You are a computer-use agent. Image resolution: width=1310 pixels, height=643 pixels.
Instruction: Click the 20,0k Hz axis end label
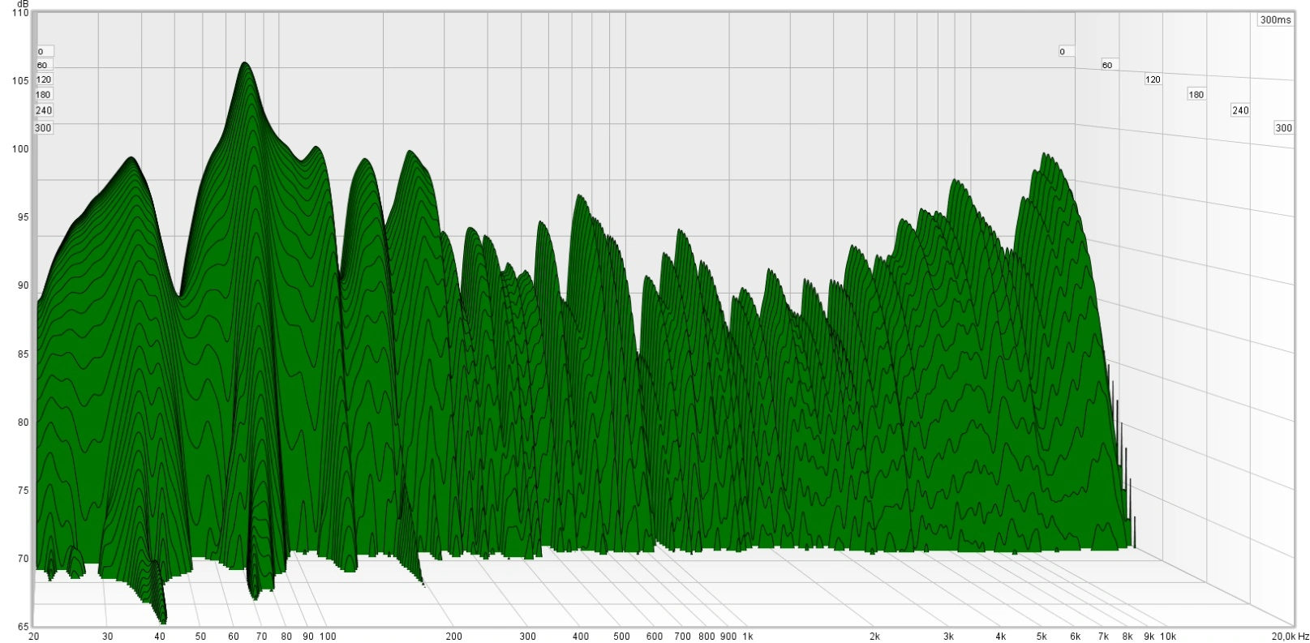[x=1288, y=637]
